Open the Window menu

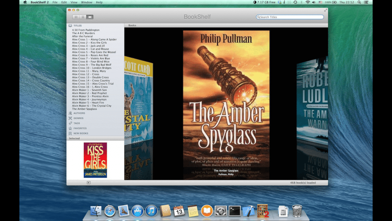tap(87, 2)
